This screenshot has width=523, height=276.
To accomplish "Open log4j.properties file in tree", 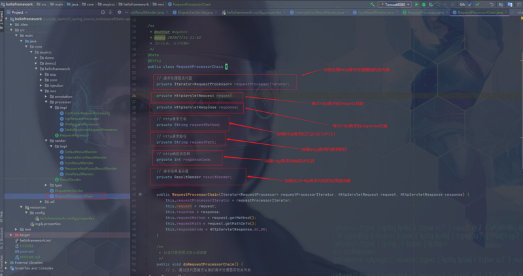I will point(47,224).
